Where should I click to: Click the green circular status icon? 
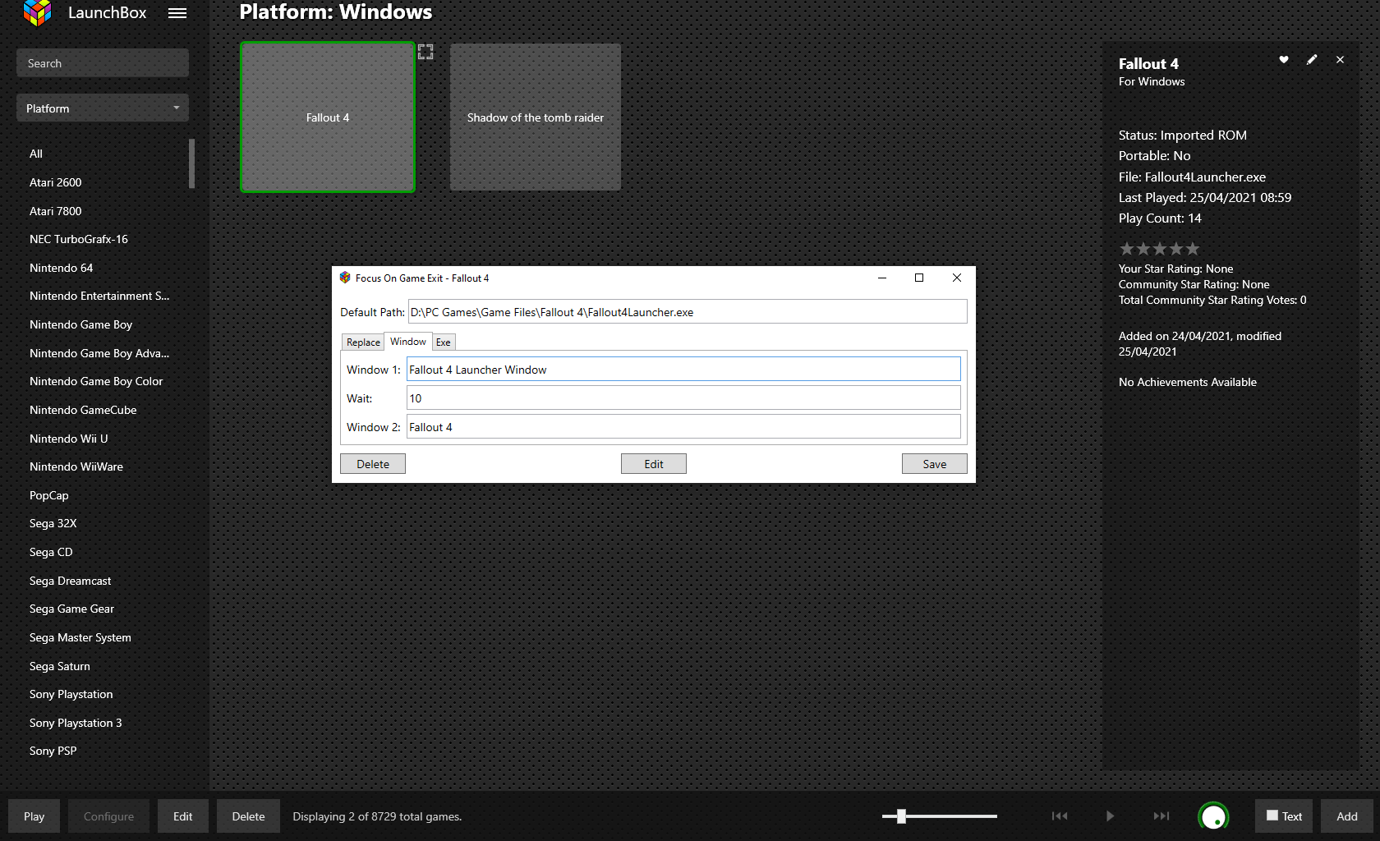click(x=1213, y=816)
